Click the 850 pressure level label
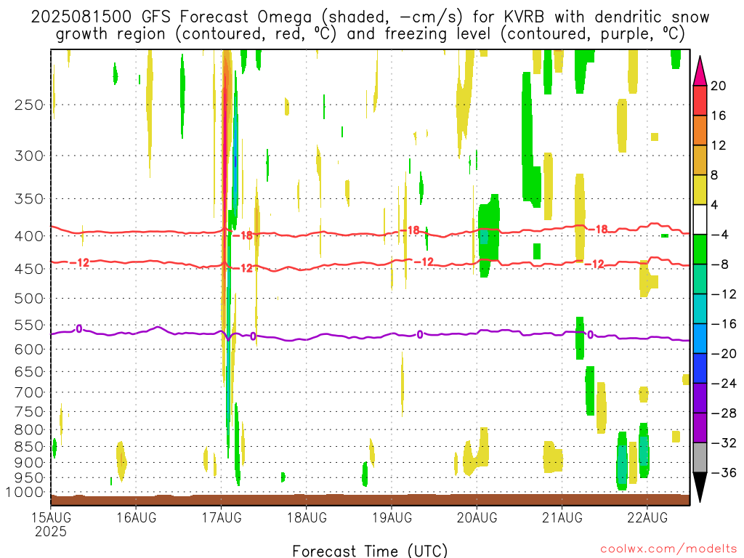 (x=29, y=447)
